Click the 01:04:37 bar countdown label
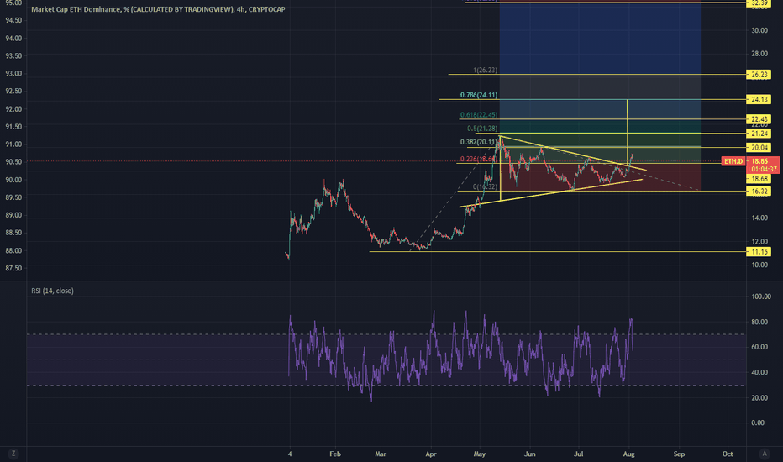783x462 pixels. pyautogui.click(x=764, y=170)
